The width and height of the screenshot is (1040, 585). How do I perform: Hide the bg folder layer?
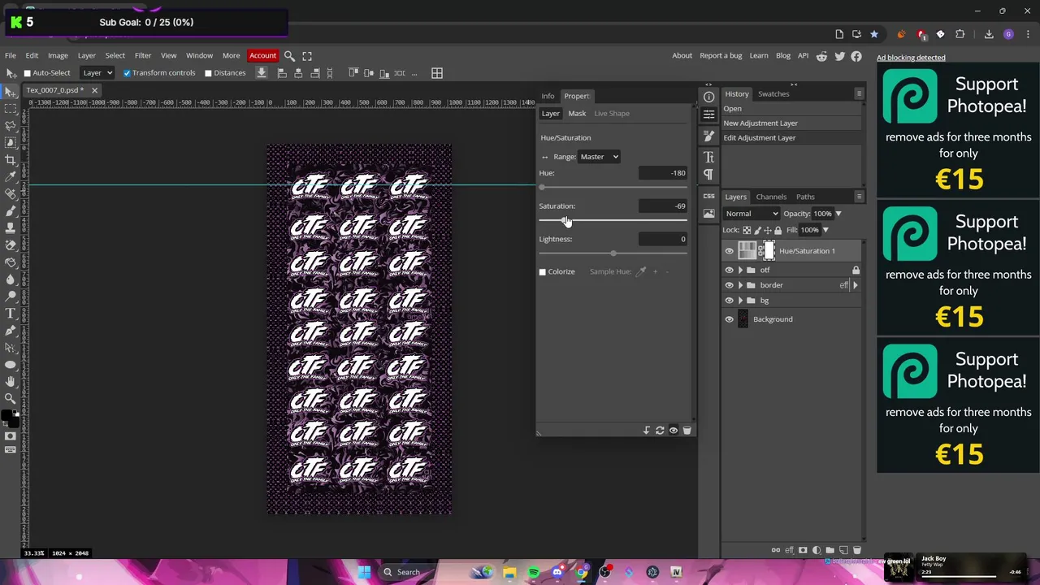[729, 301]
